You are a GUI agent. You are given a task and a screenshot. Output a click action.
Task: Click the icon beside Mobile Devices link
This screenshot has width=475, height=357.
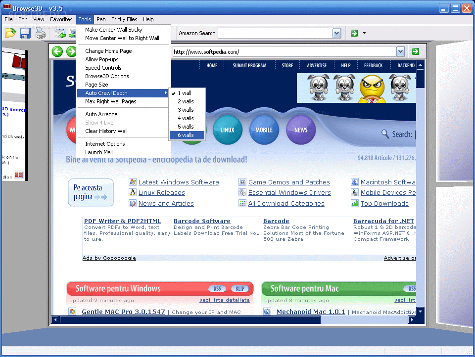(354, 192)
